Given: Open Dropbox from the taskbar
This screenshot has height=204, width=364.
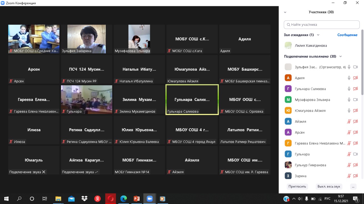Looking at the screenshot, I should pyautogui.click(x=84, y=199).
